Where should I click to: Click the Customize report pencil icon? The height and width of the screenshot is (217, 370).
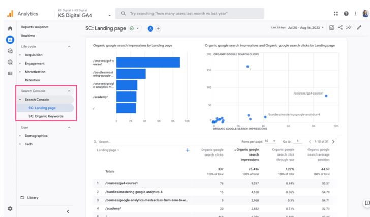359,28
